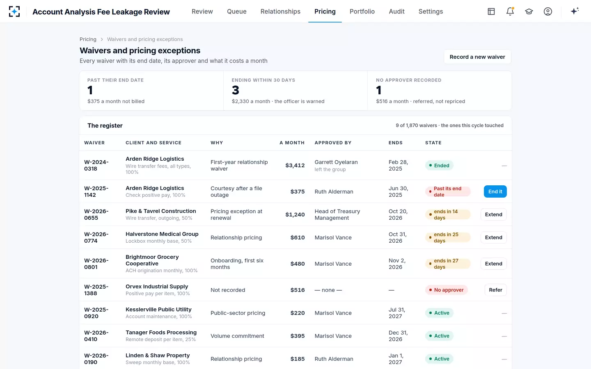Extend the Halverstone Medical Group waiver
Viewport: 591px width, 369px height.
point(494,237)
